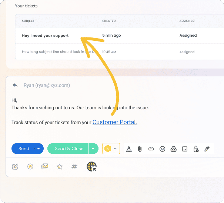The width and height of the screenshot is (224, 203).
Task: Insert a hyperlink using the link icon
Action: (151, 149)
